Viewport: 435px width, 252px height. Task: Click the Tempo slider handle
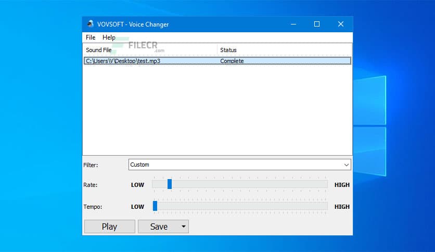click(x=155, y=206)
